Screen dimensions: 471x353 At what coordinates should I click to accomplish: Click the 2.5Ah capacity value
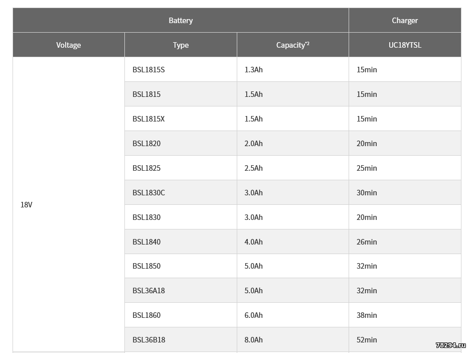(x=253, y=168)
